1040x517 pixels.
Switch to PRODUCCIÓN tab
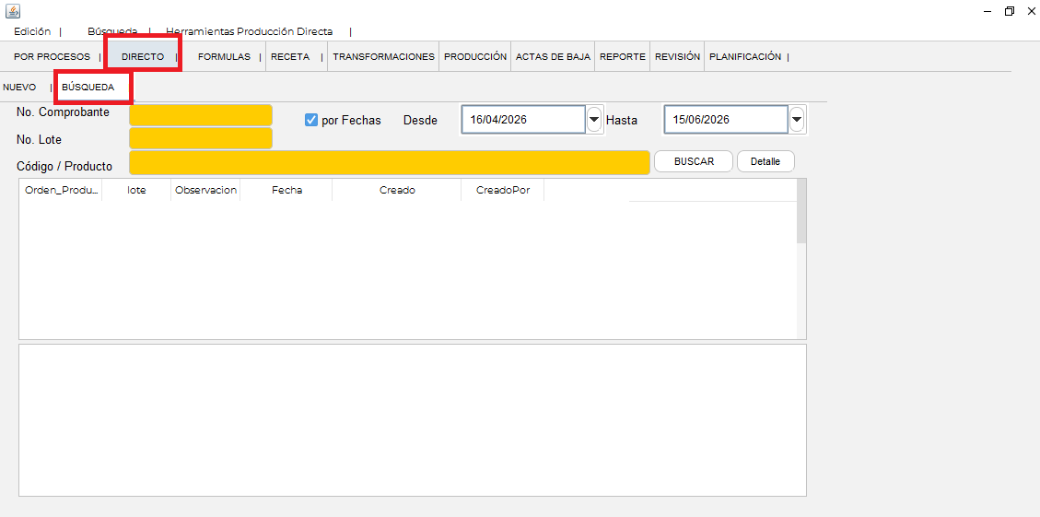[x=475, y=57]
